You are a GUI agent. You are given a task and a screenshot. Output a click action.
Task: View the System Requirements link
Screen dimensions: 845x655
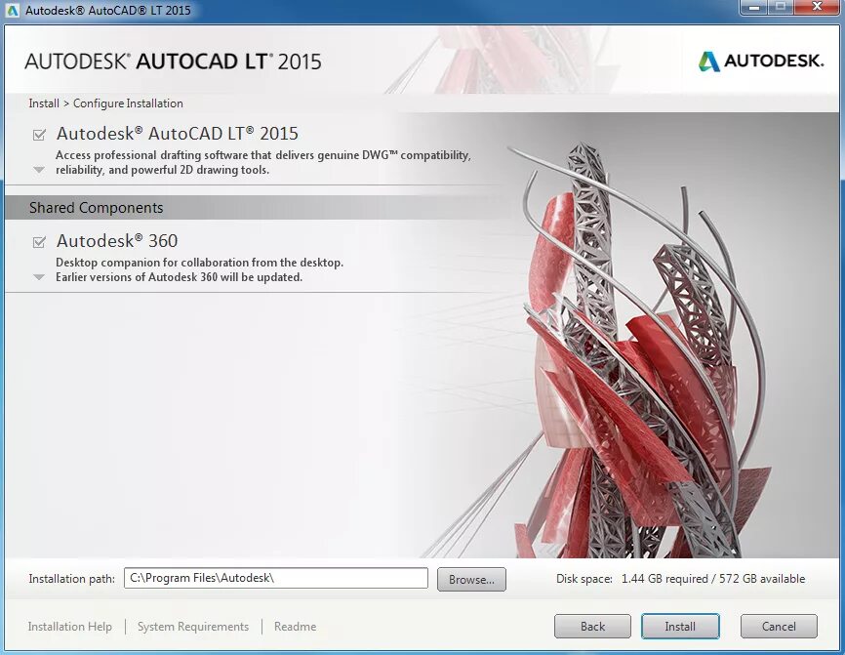point(193,627)
